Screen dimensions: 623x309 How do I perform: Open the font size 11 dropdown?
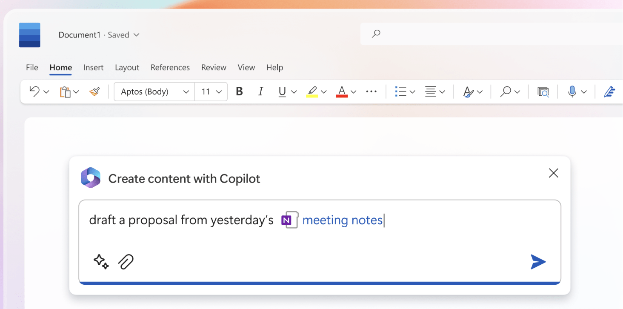click(x=211, y=92)
